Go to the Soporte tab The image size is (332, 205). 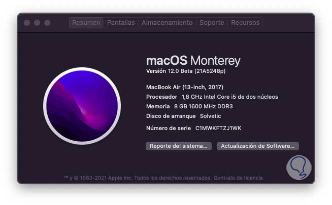tap(212, 23)
